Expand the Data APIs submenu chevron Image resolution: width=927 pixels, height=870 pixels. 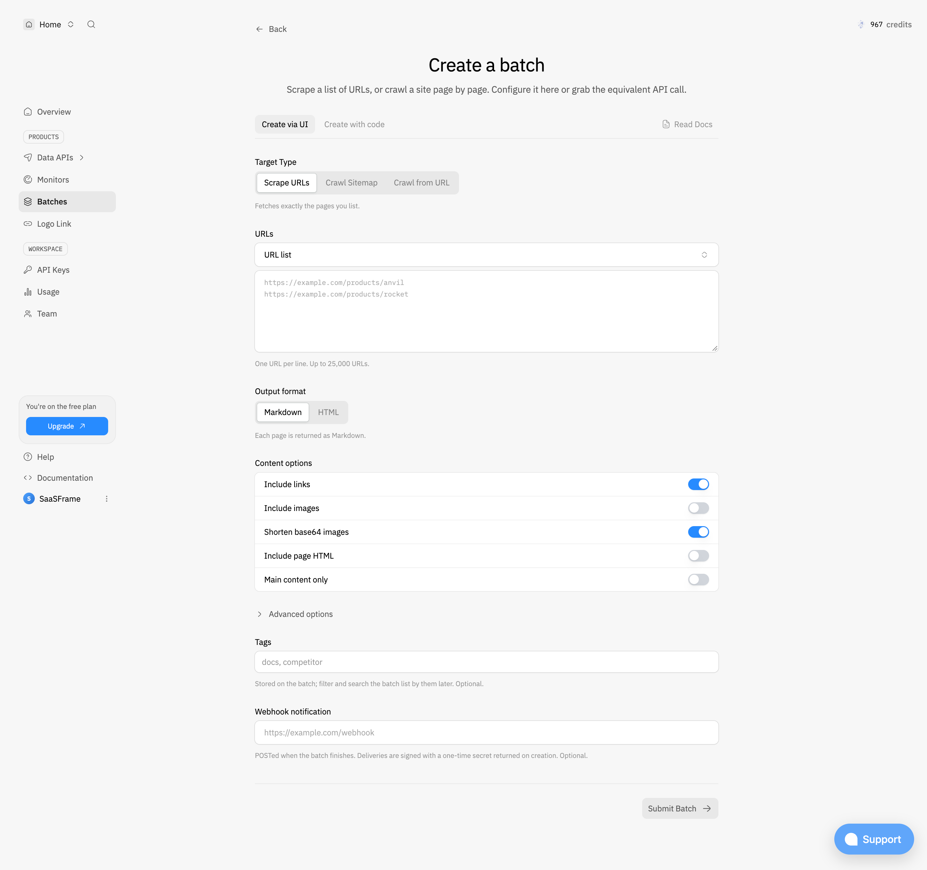point(82,158)
